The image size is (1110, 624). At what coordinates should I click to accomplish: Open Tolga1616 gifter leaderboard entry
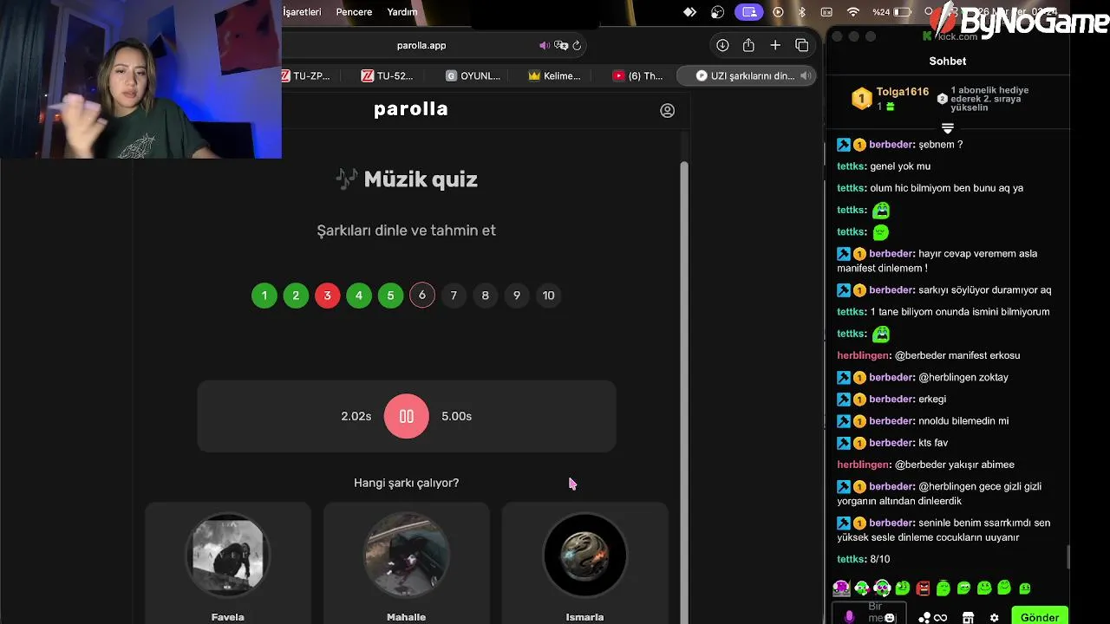(890, 98)
